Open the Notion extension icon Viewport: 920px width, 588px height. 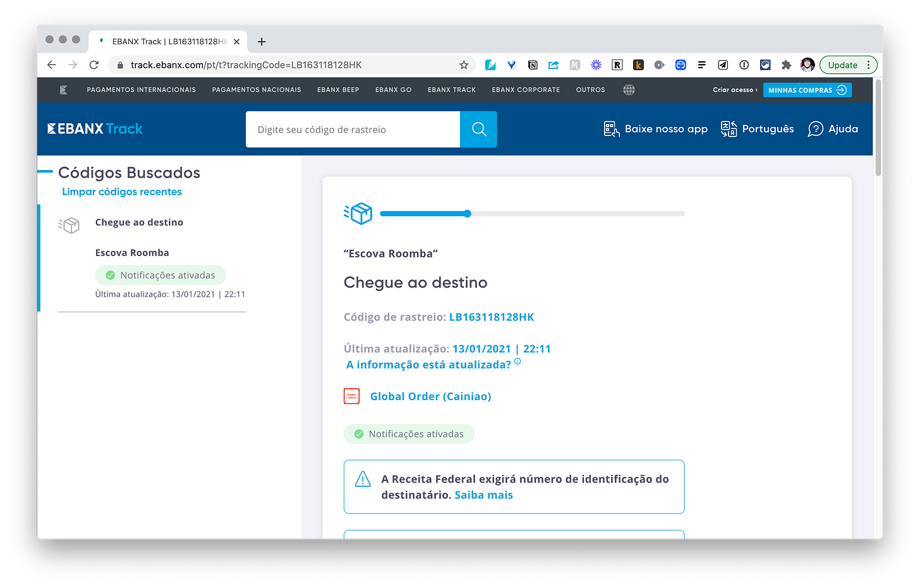coord(533,65)
